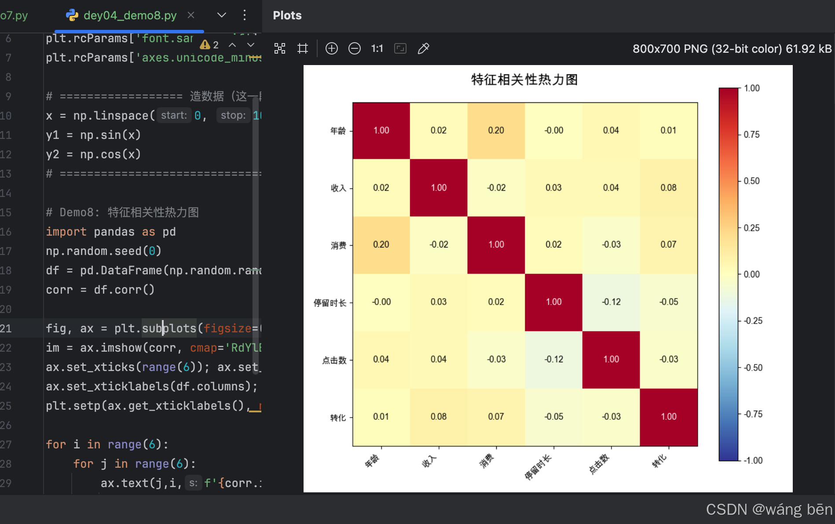Go to previous highlighted problem arrow

(x=232, y=45)
